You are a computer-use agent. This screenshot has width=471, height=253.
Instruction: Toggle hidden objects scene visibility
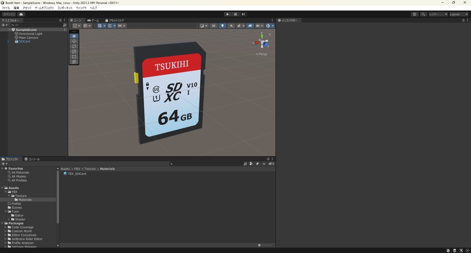(x=250, y=26)
